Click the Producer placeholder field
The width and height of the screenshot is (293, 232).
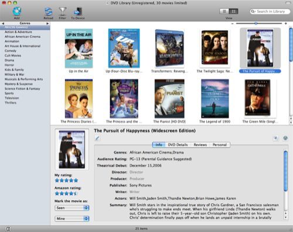pyautogui.click(x=137, y=179)
